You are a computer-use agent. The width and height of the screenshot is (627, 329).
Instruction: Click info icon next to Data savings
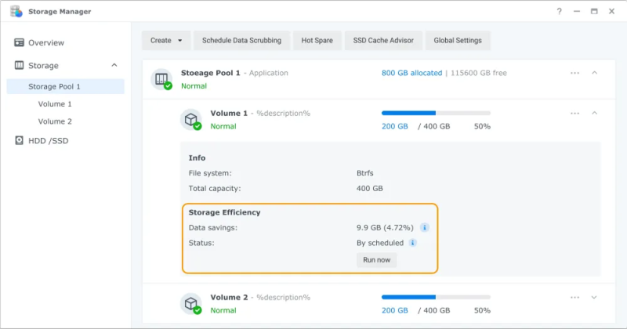(424, 227)
